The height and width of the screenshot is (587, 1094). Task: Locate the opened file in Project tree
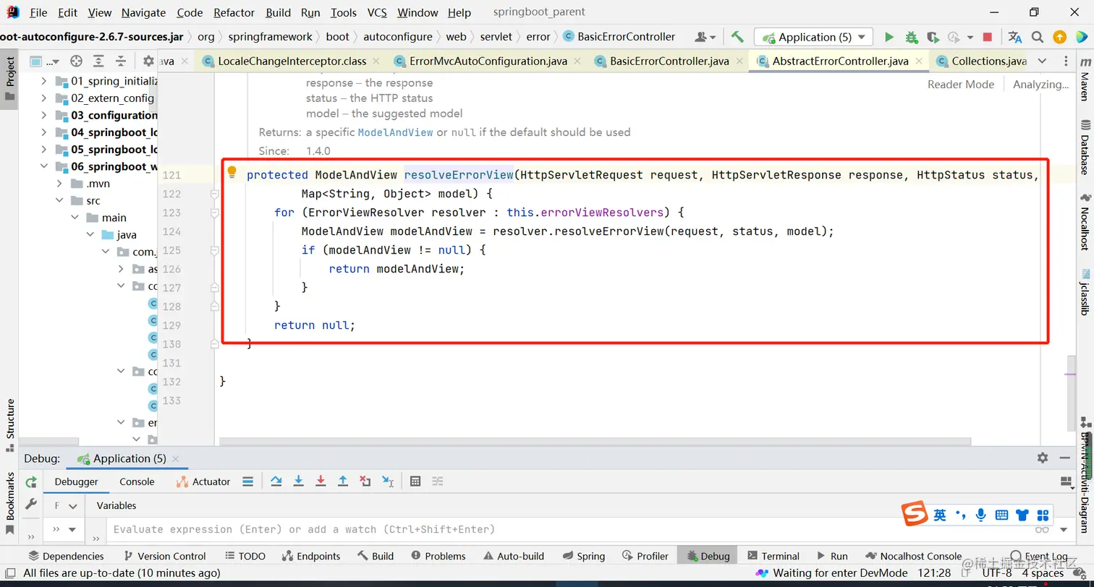coord(76,61)
